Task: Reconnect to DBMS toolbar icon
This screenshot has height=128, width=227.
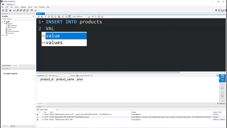Action: click(36, 10)
